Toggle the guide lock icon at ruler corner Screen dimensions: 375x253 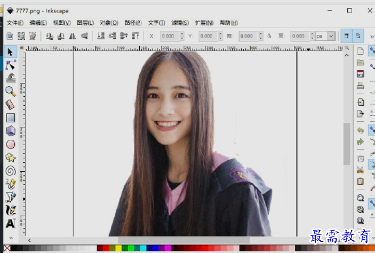pyautogui.click(x=22, y=48)
